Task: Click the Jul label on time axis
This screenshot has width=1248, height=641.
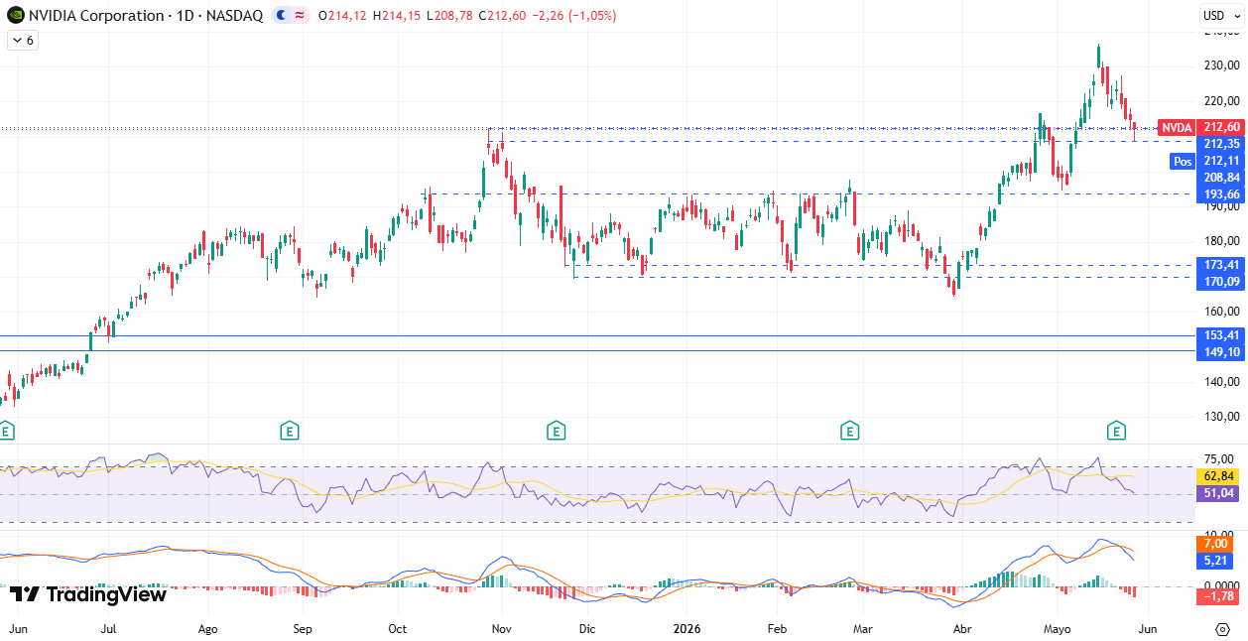Action: [x=109, y=629]
